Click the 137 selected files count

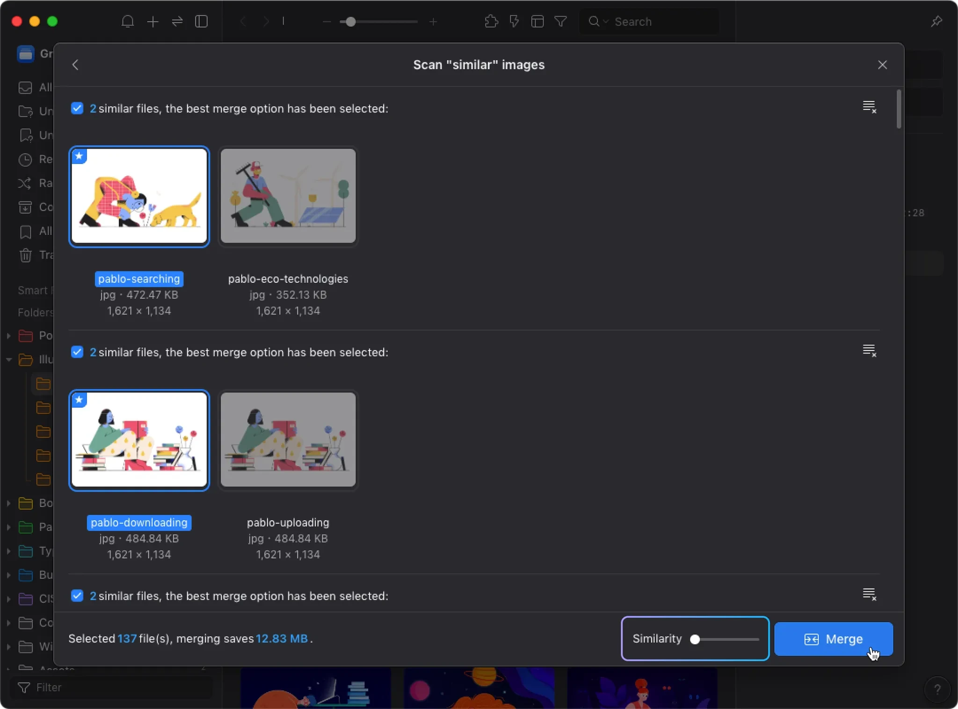127,639
